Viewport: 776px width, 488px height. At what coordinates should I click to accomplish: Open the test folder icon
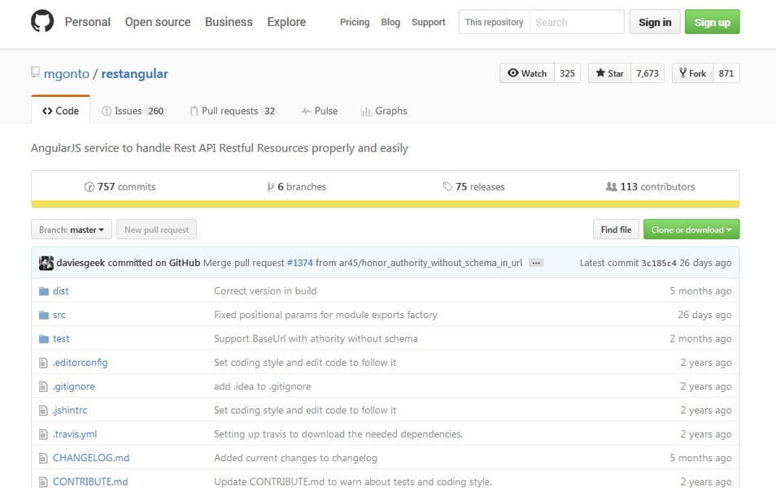pyautogui.click(x=44, y=338)
